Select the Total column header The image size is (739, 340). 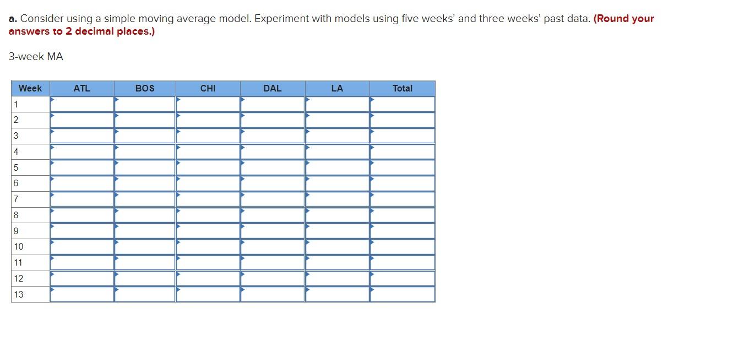[403, 88]
